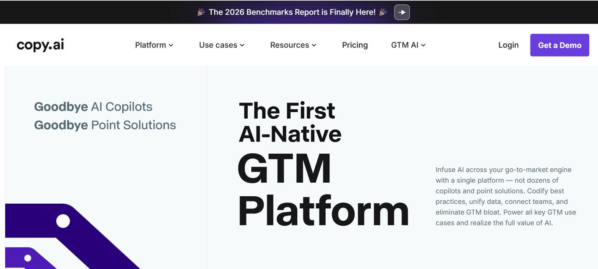Click 'The First AI-Native' heading text
598x269 pixels.
(x=290, y=122)
